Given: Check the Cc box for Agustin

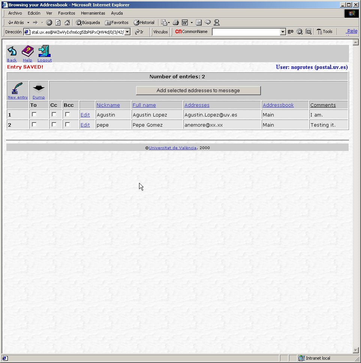Looking at the screenshot, I should [x=54, y=114].
